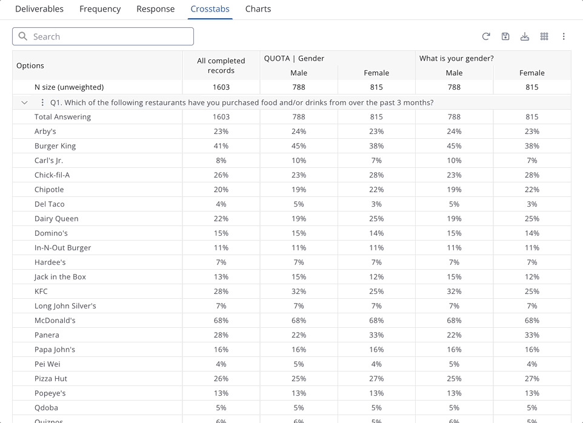This screenshot has height=423, width=583.
Task: Click into the Search field
Action: point(109,36)
